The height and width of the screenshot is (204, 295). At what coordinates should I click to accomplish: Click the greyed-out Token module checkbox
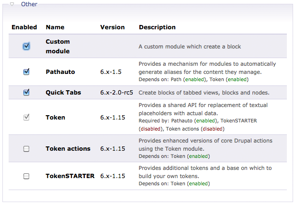click(26, 117)
